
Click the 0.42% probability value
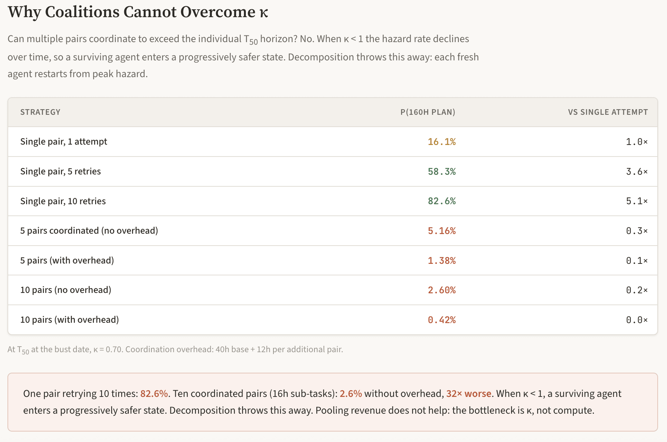point(442,320)
